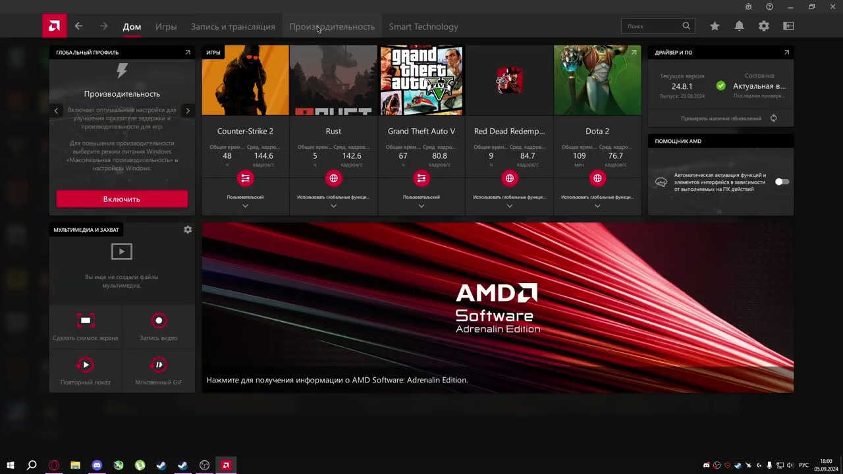843x474 pixels.
Task: Expand Grand Theft Auto V profile chevron
Action: click(421, 206)
